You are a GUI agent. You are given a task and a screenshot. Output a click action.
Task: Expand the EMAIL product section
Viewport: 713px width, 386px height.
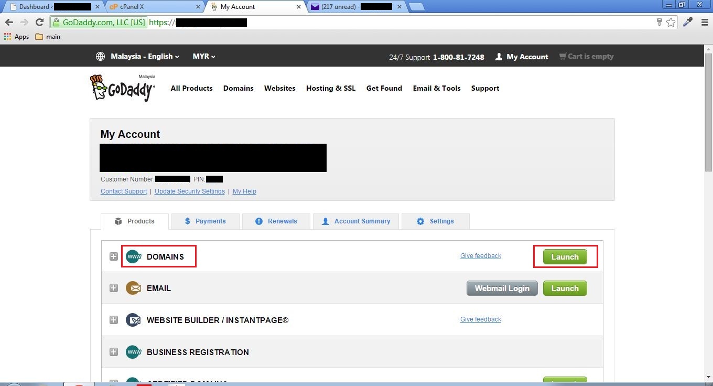pyautogui.click(x=114, y=288)
